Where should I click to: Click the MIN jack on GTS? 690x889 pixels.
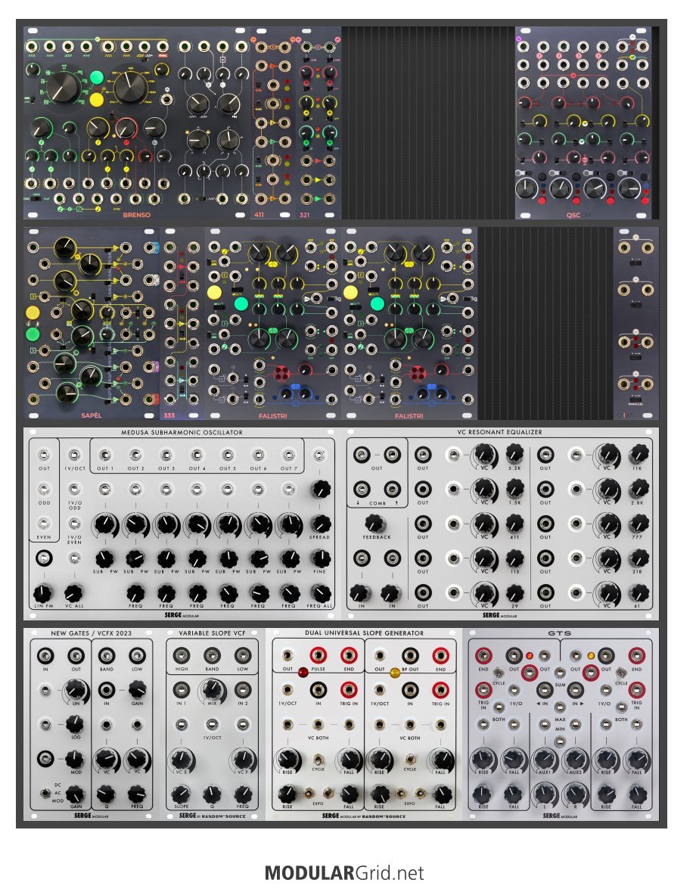[x=560, y=741]
